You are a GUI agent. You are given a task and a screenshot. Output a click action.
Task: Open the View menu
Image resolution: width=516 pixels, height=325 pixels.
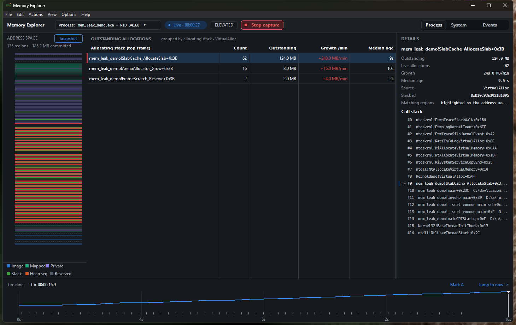(52, 14)
